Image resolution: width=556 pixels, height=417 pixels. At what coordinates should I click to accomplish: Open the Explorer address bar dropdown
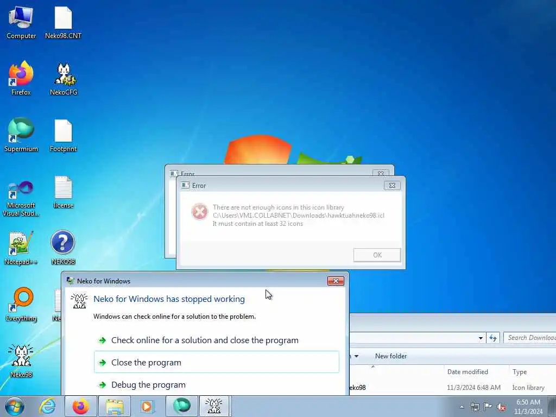pyautogui.click(x=481, y=338)
